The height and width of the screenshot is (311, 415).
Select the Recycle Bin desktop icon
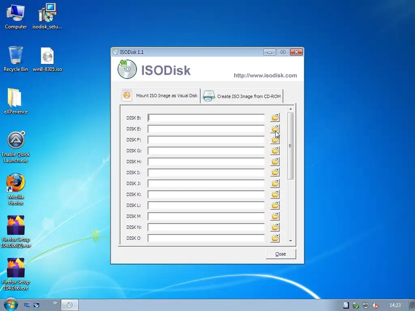[16, 59]
